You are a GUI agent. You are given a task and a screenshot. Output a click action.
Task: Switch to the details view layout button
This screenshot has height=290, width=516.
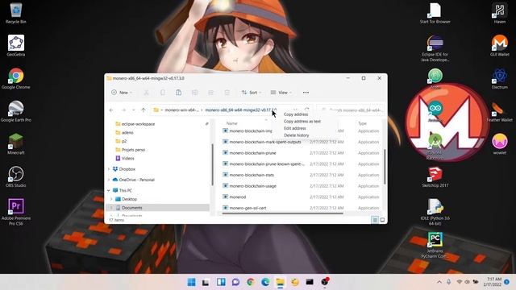pos(375,220)
